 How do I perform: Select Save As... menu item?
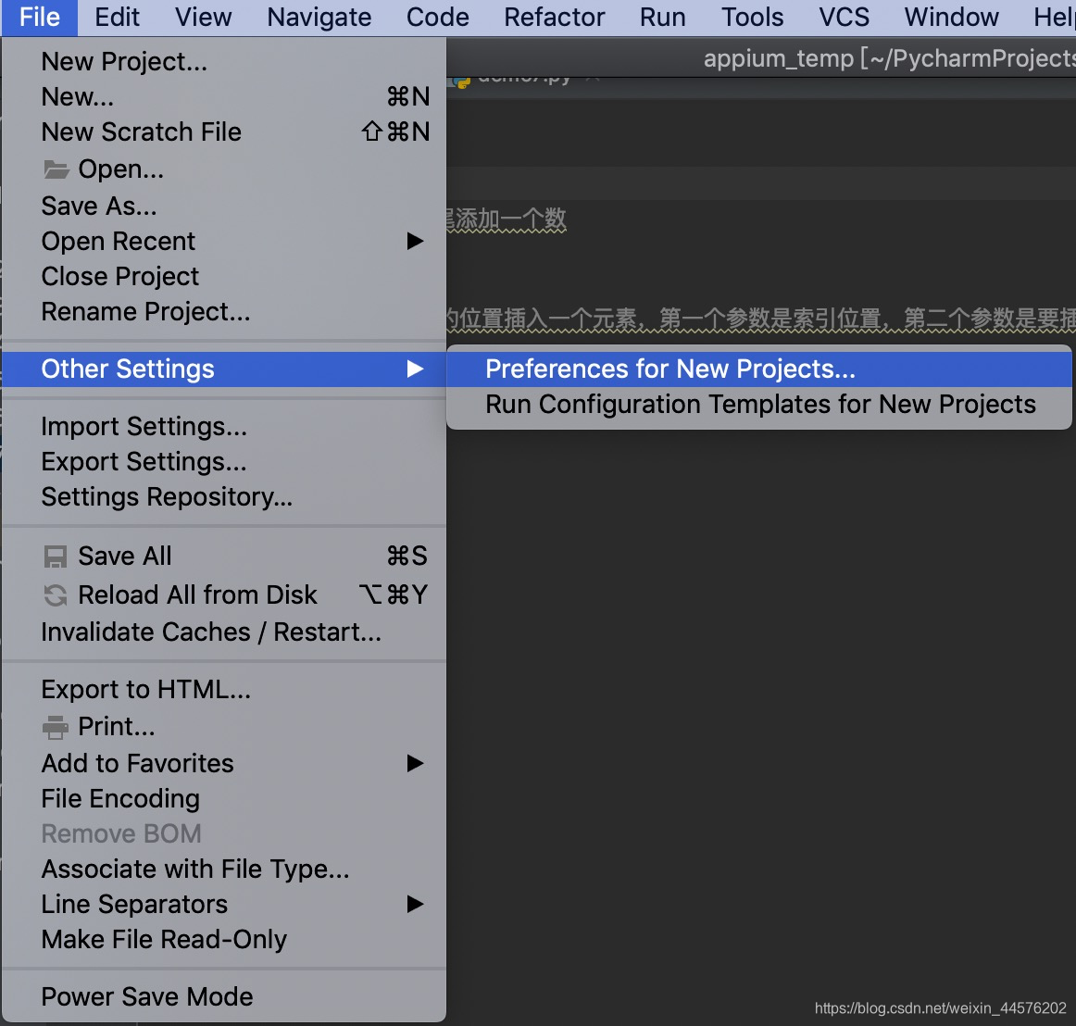[224, 206]
